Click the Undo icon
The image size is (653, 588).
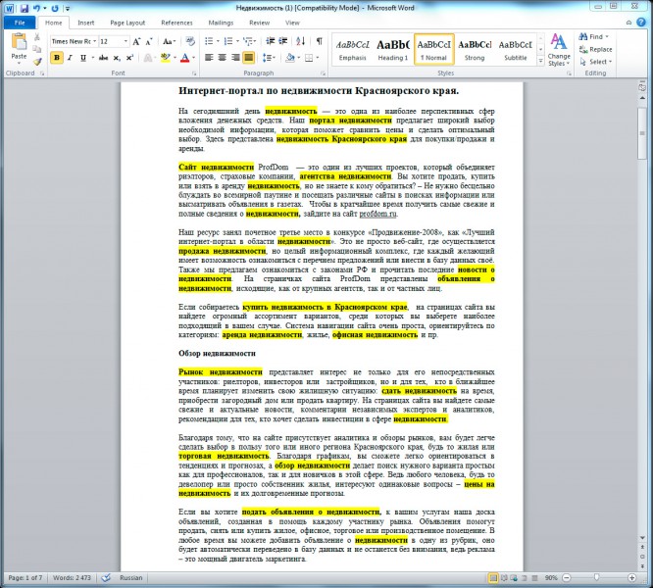tap(36, 8)
